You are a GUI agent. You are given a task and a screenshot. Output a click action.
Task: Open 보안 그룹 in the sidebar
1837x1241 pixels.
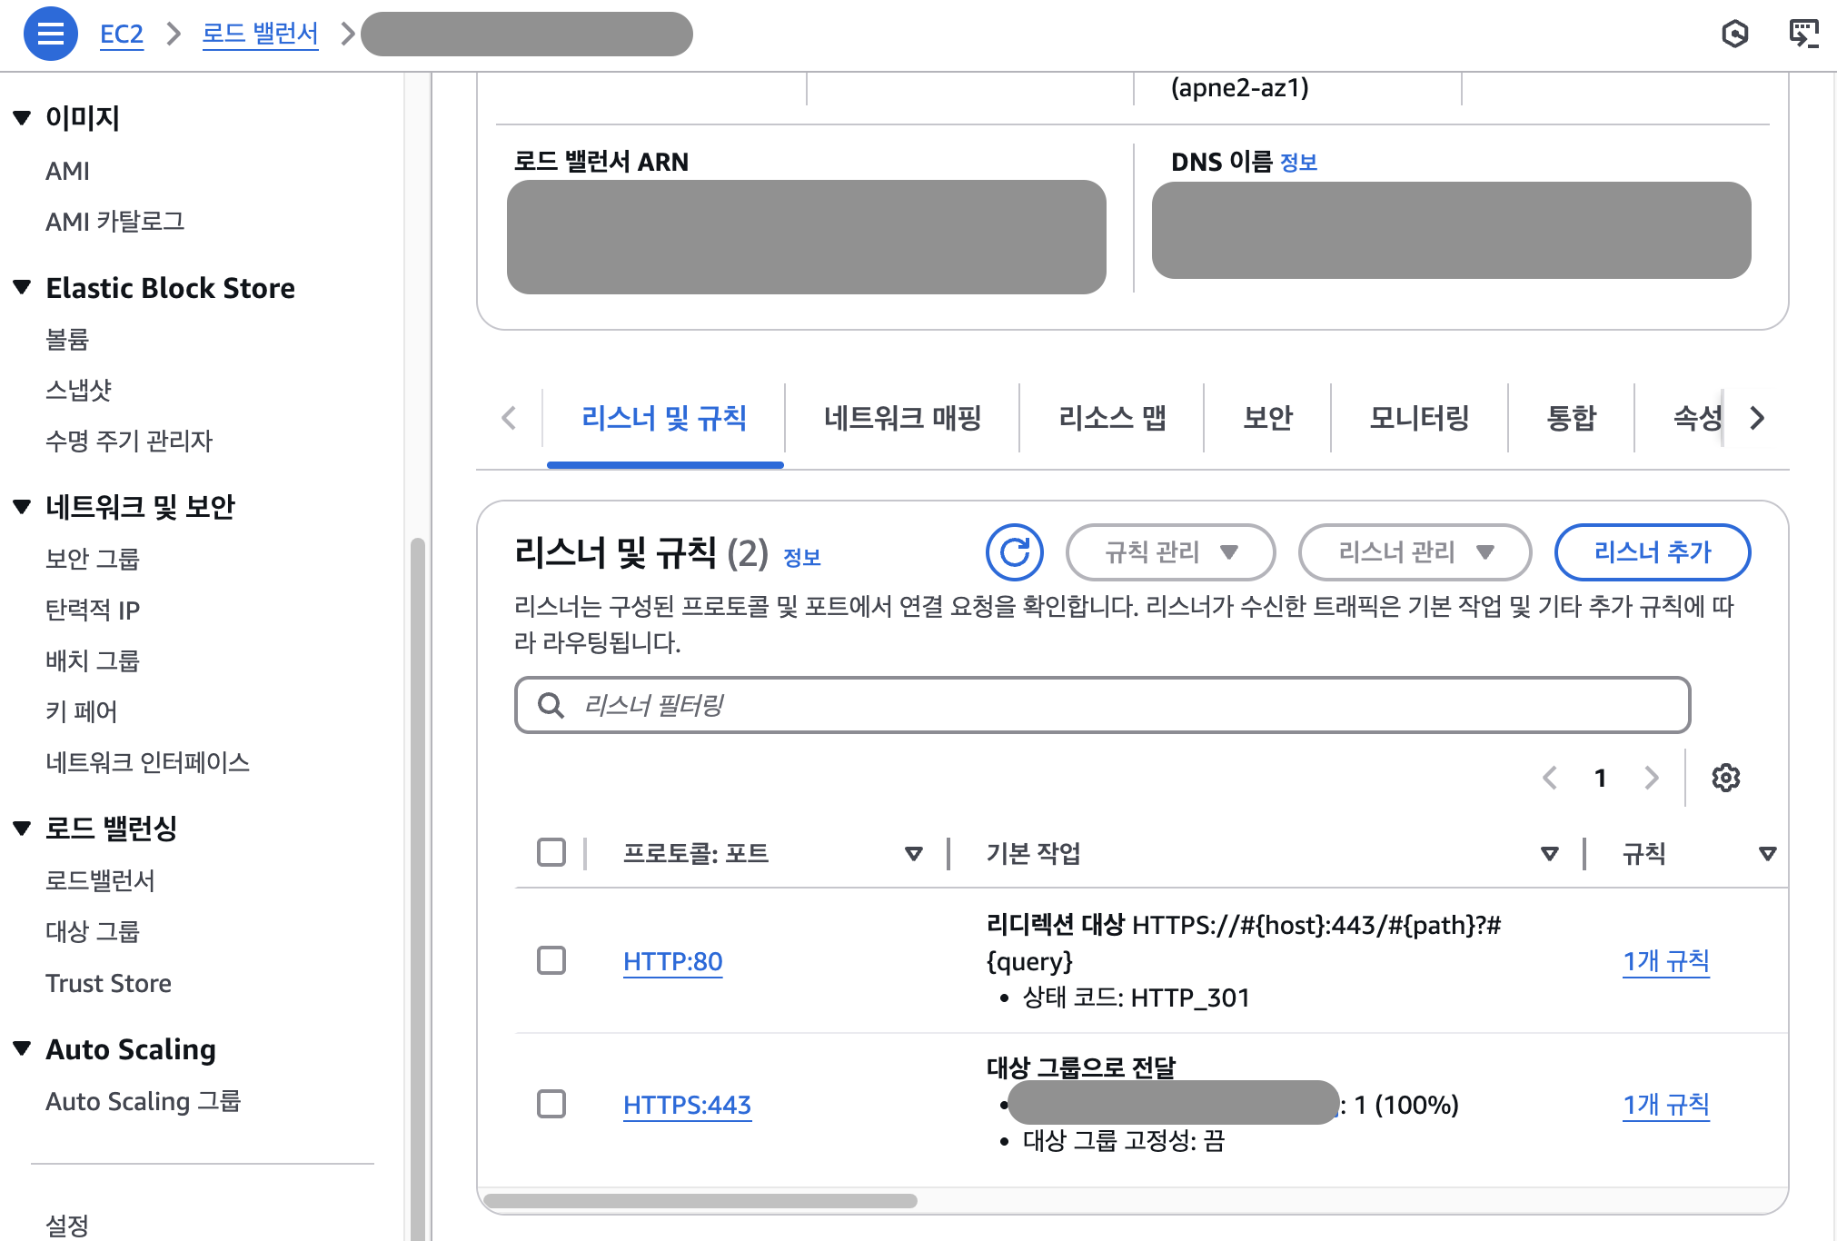pyautogui.click(x=93, y=559)
